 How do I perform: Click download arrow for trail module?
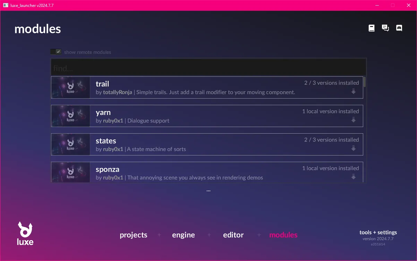pos(354,92)
